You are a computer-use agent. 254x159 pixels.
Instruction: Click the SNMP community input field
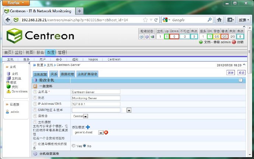pos(96,110)
